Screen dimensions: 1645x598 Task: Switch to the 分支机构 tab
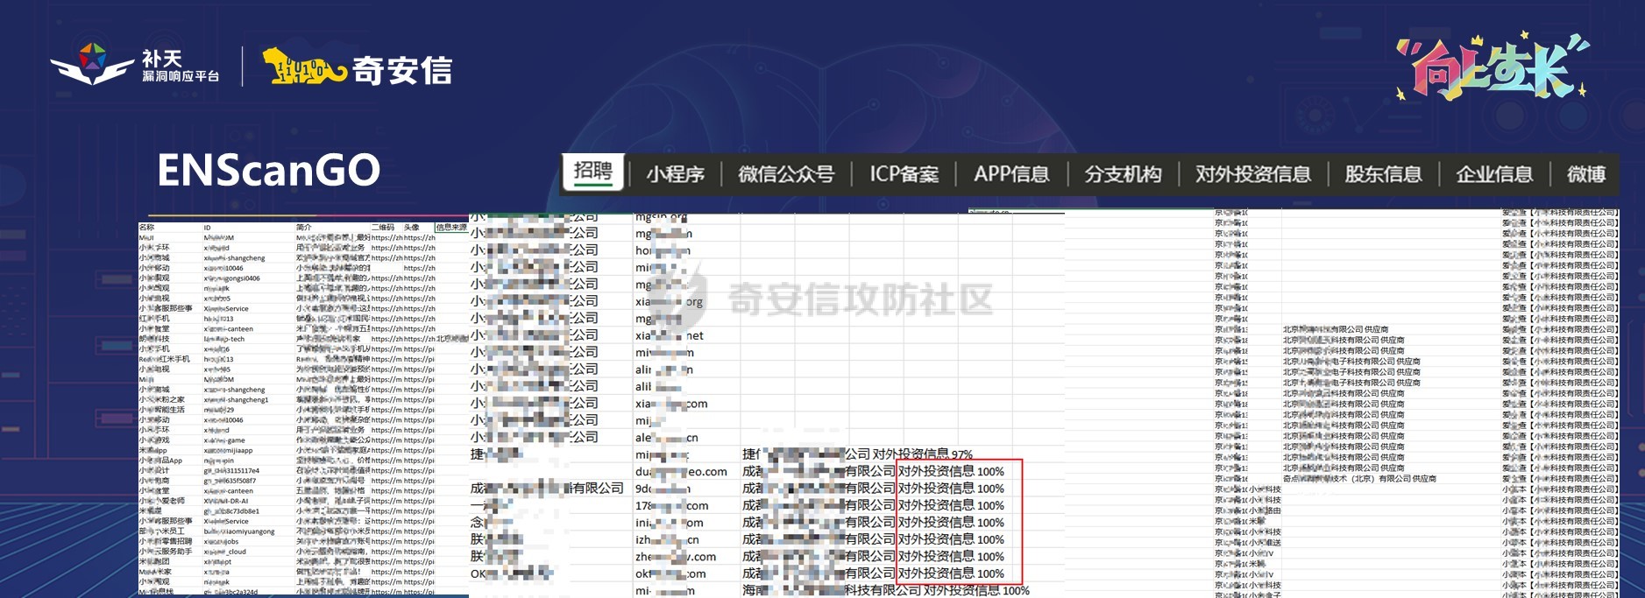[1123, 174]
